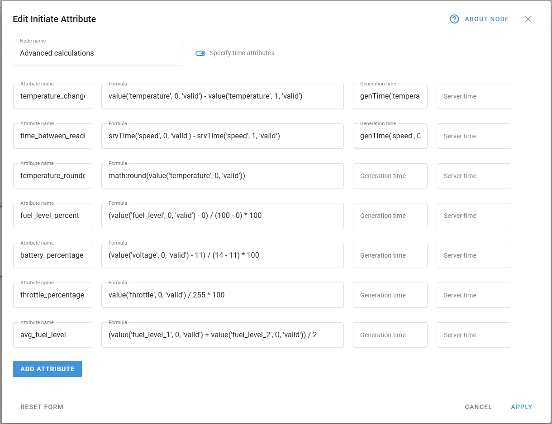The width and height of the screenshot is (552, 424).
Task: Disable the Specify time attributes toggle
Action: coord(200,53)
